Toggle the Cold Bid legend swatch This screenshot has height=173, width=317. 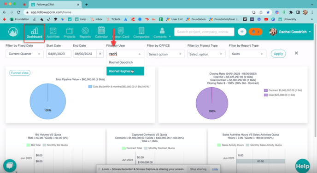pos(90,87)
